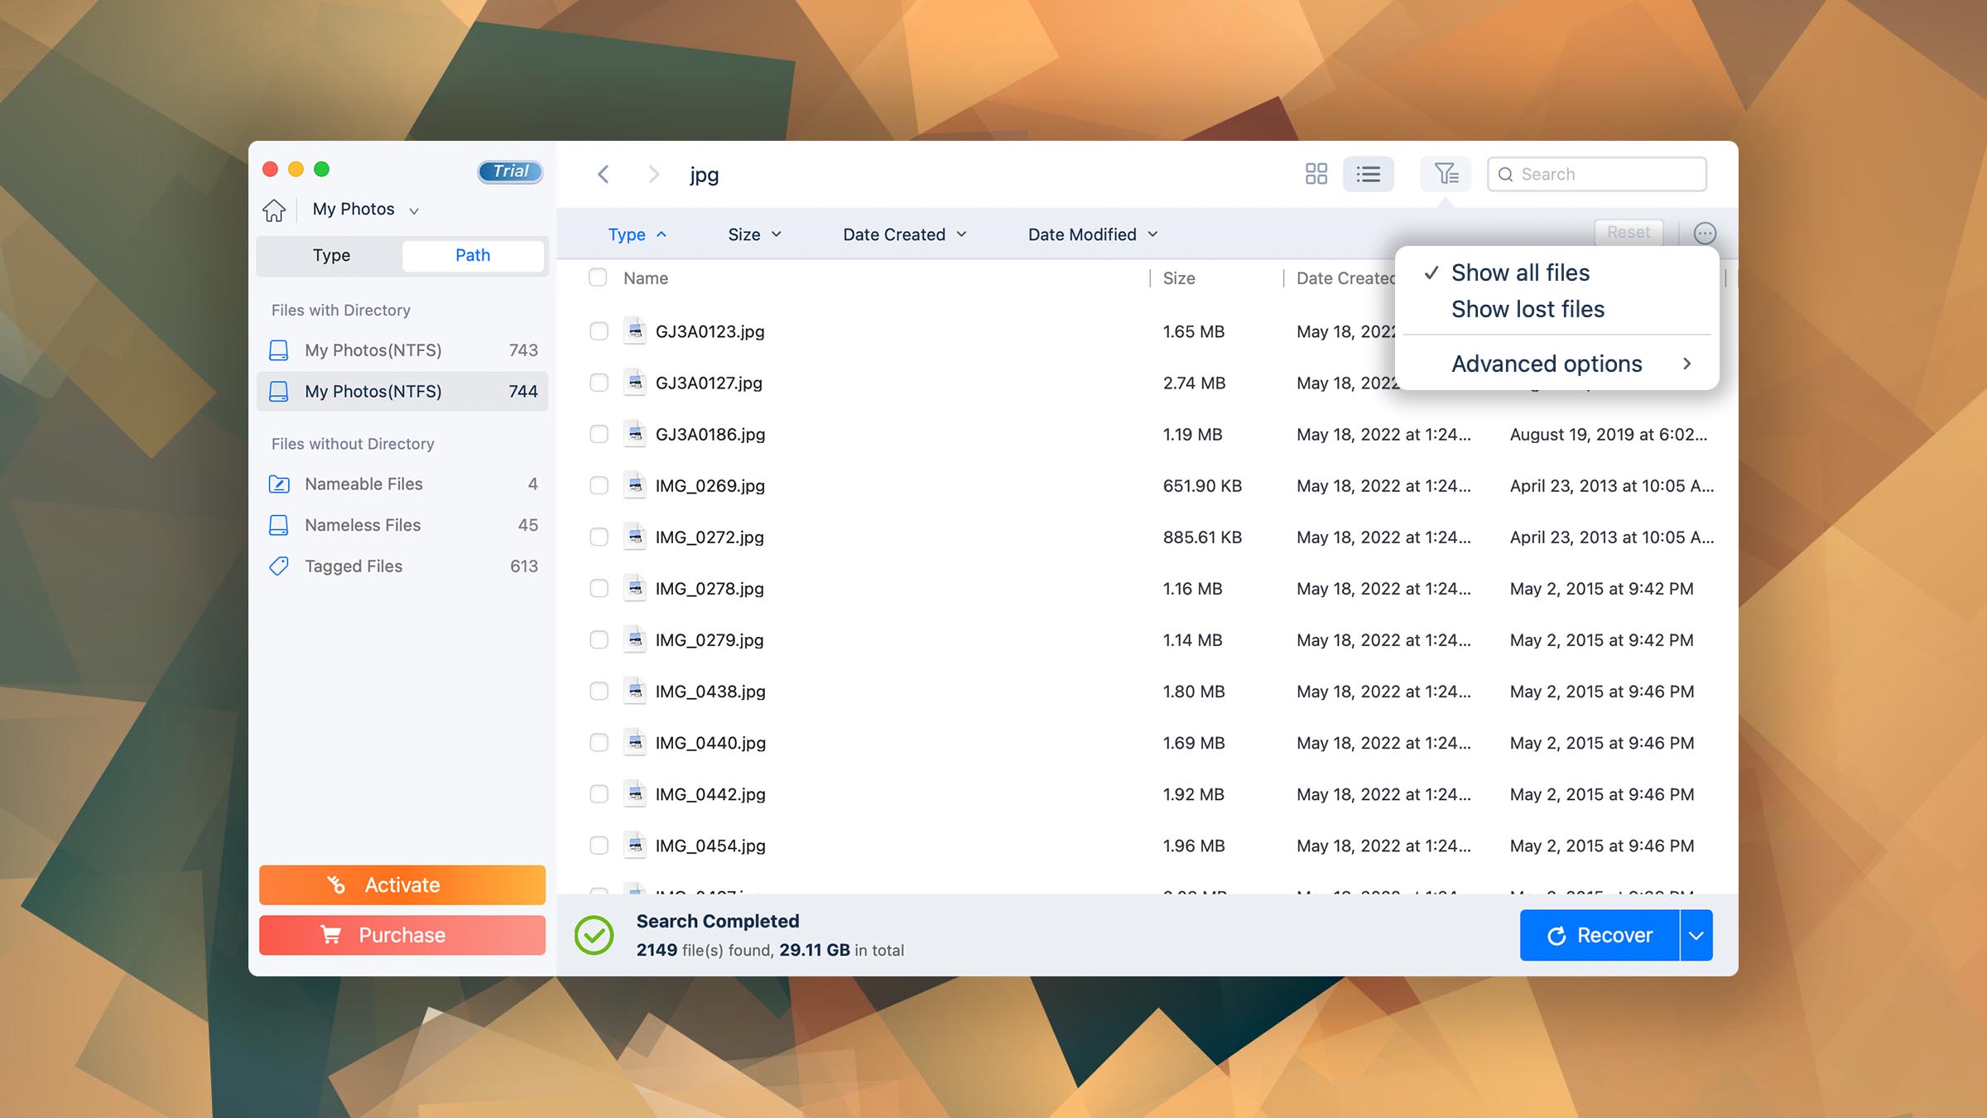Viewport: 1987px width, 1118px height.
Task: Expand the Size filter dropdown
Action: pyautogui.click(x=754, y=234)
